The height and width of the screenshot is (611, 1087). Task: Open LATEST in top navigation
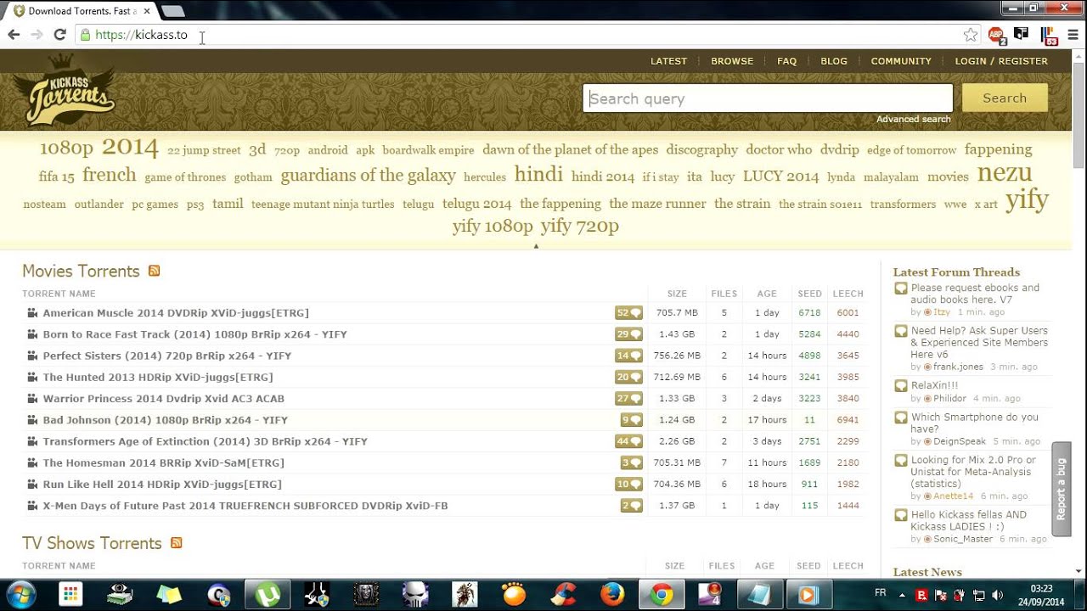668,61
